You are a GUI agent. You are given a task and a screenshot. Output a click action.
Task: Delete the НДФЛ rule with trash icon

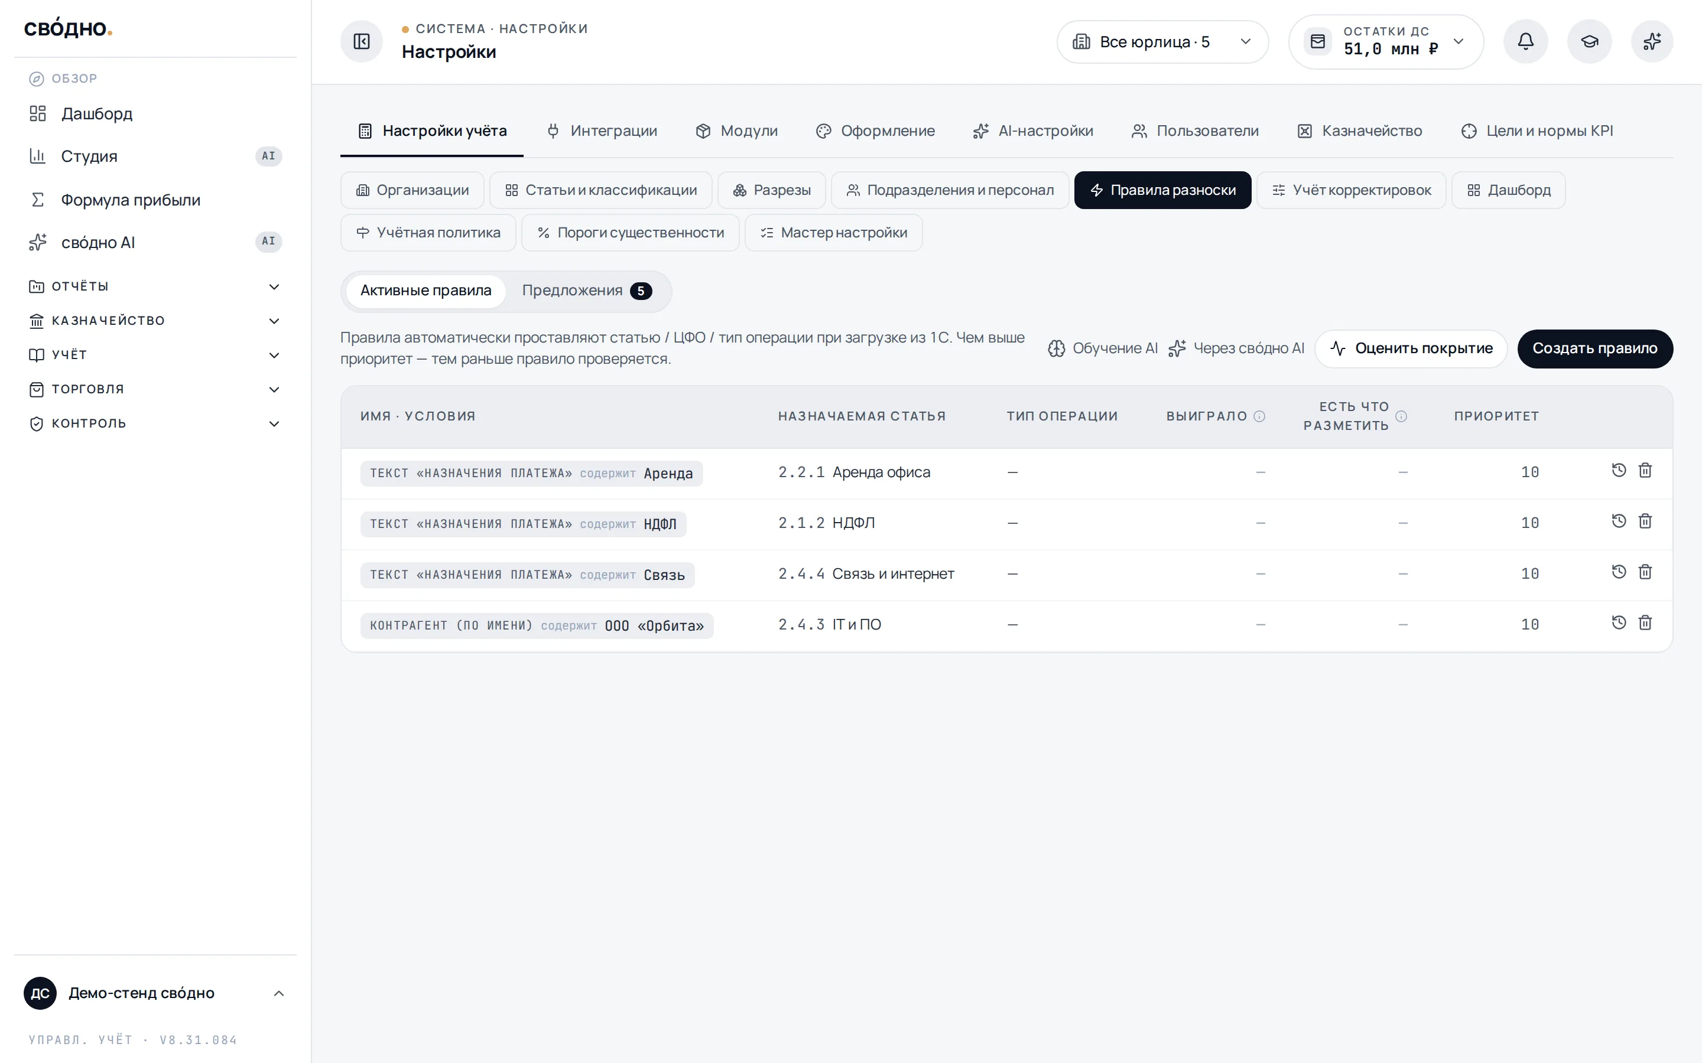(1645, 521)
